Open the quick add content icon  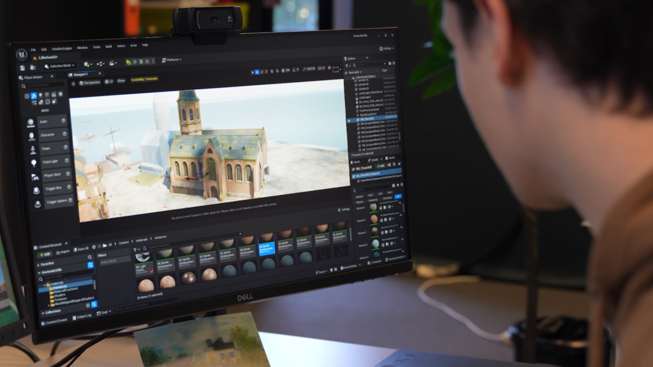click(87, 64)
